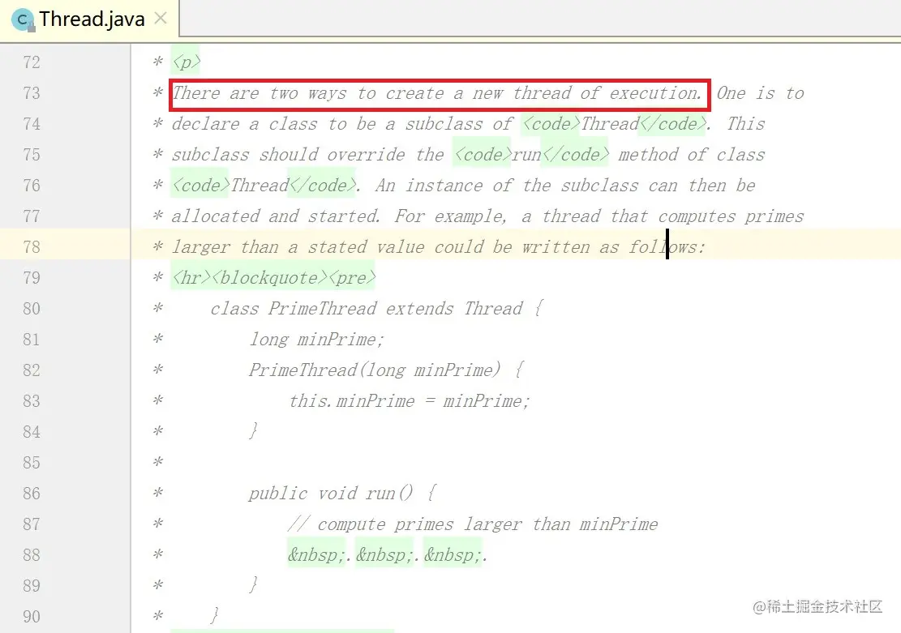Click '<code>run</code>' on line 75
Viewport: 901px width, 633px height.
pos(531,155)
